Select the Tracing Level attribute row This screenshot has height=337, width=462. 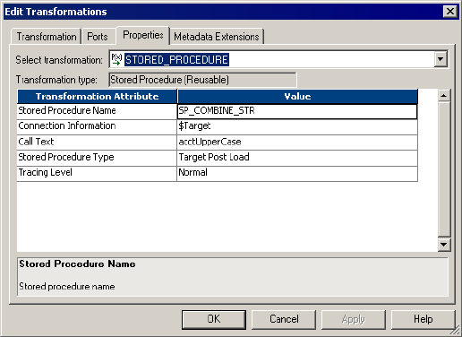[97, 173]
